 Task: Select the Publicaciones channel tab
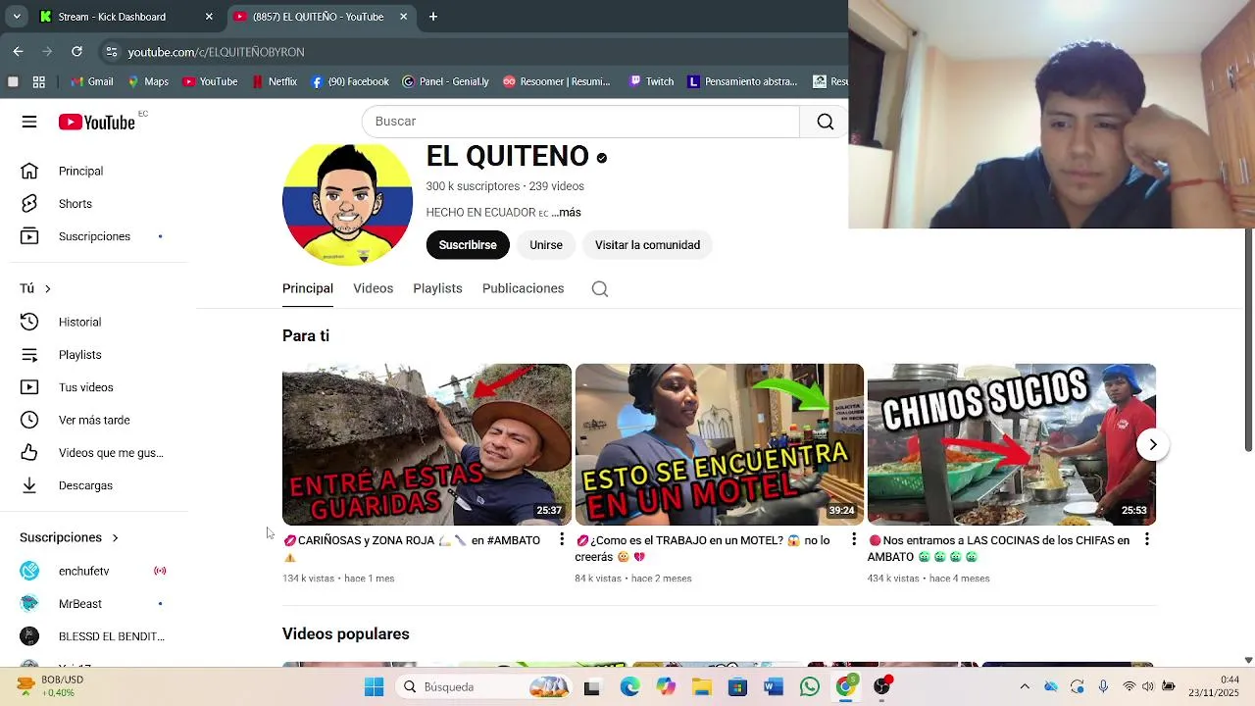click(x=523, y=288)
